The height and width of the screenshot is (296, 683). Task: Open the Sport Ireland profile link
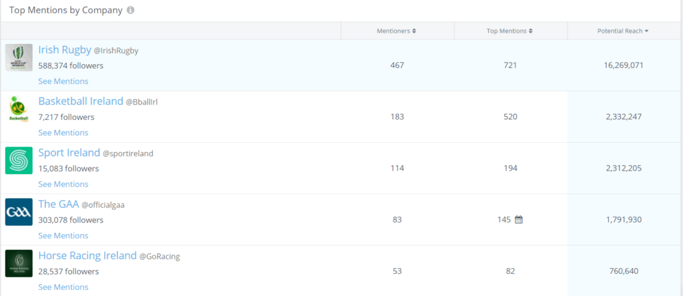pos(69,153)
